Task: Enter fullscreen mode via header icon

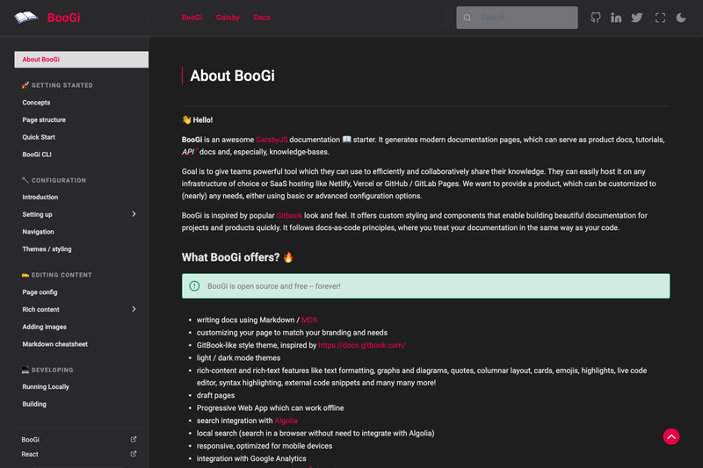Action: [660, 18]
